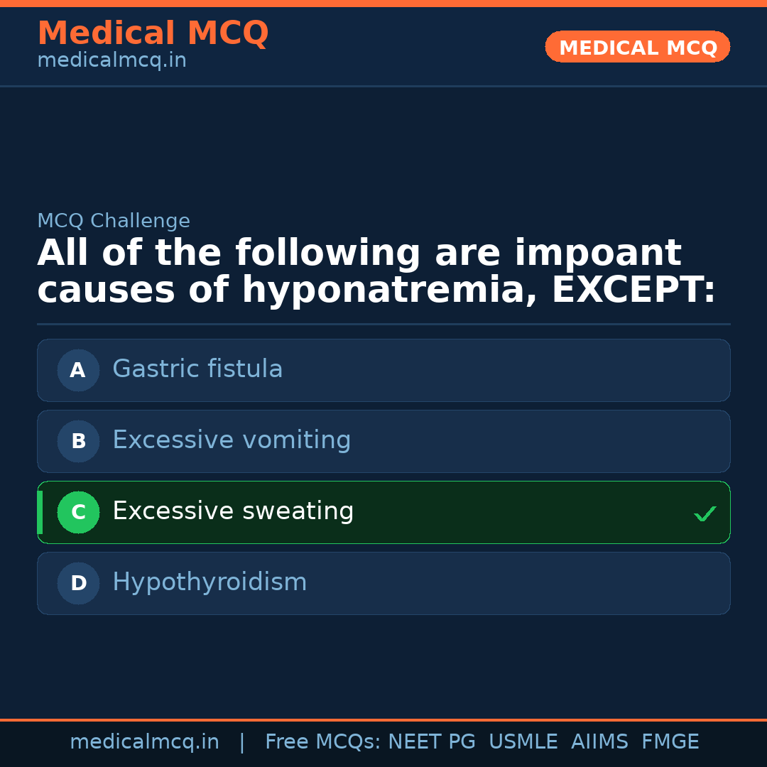Click the orange MEDICAL MCQ badge

point(637,47)
